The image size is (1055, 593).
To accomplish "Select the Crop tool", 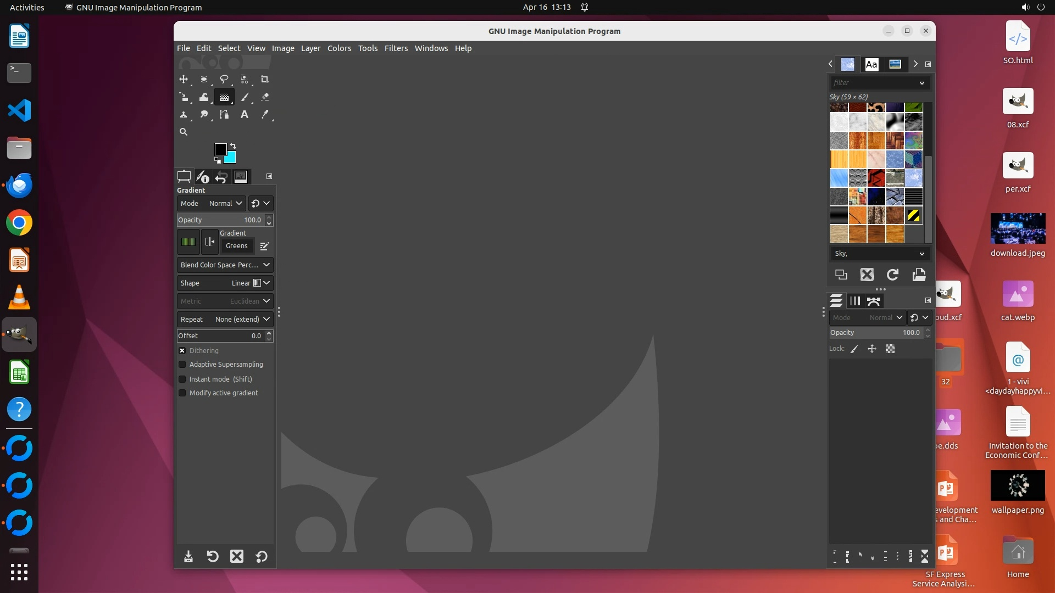I will pyautogui.click(x=264, y=80).
